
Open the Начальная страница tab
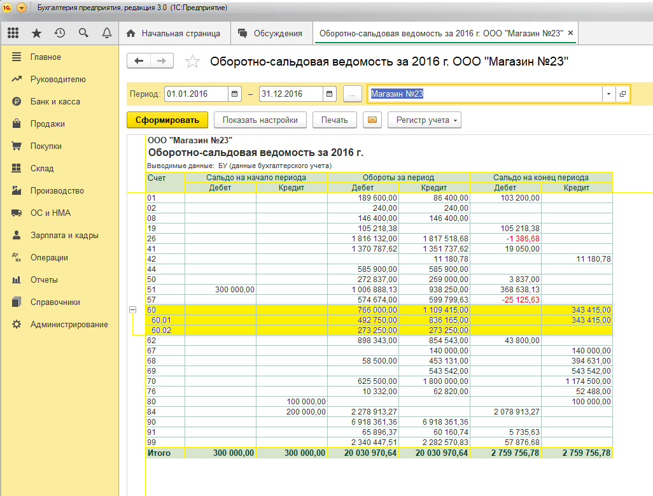(x=173, y=33)
